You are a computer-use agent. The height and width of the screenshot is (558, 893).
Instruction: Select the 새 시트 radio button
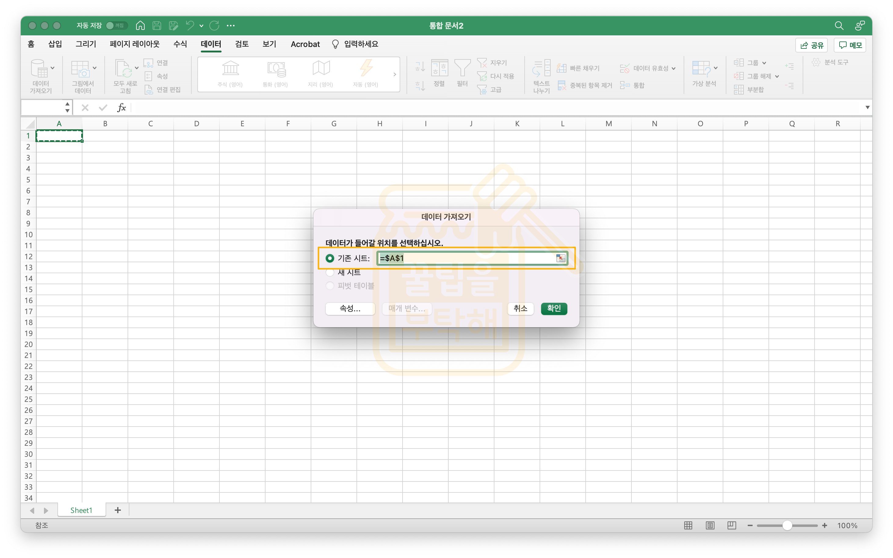[x=330, y=272]
